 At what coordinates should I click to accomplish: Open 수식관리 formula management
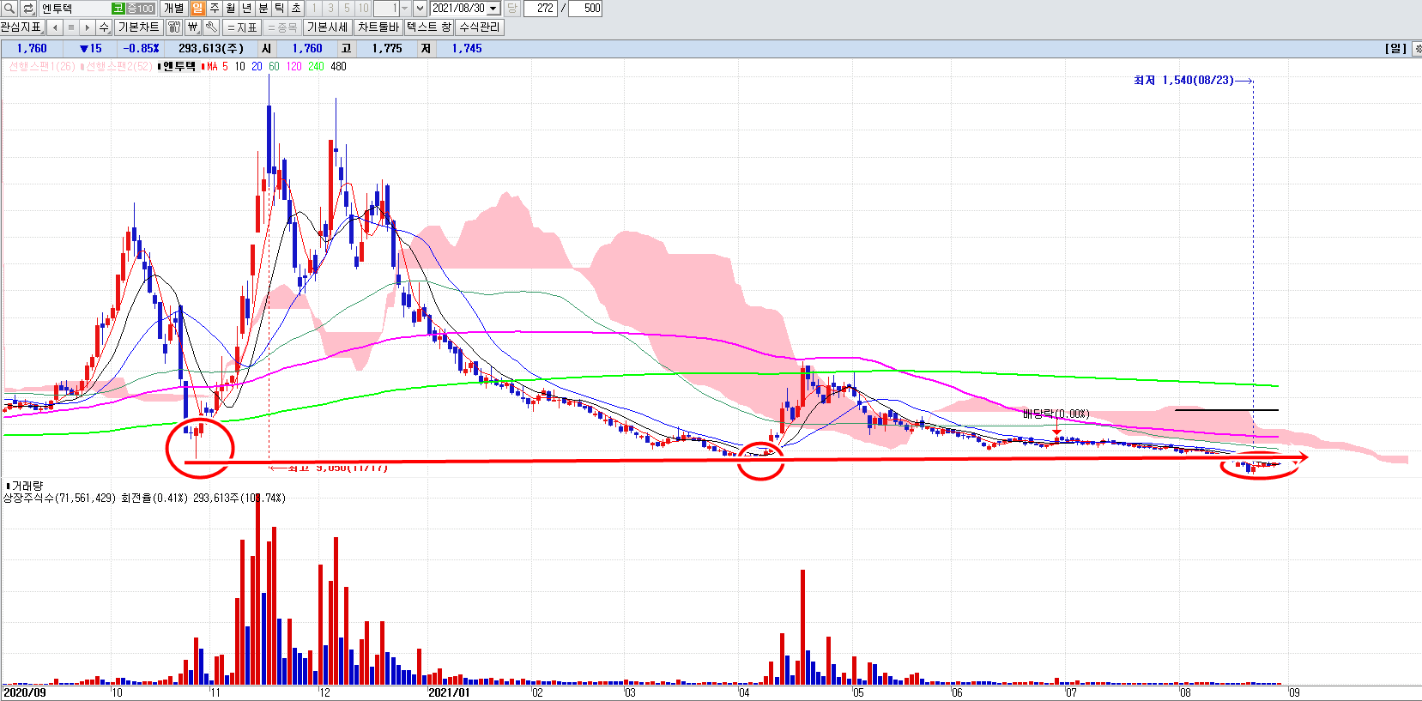(479, 27)
